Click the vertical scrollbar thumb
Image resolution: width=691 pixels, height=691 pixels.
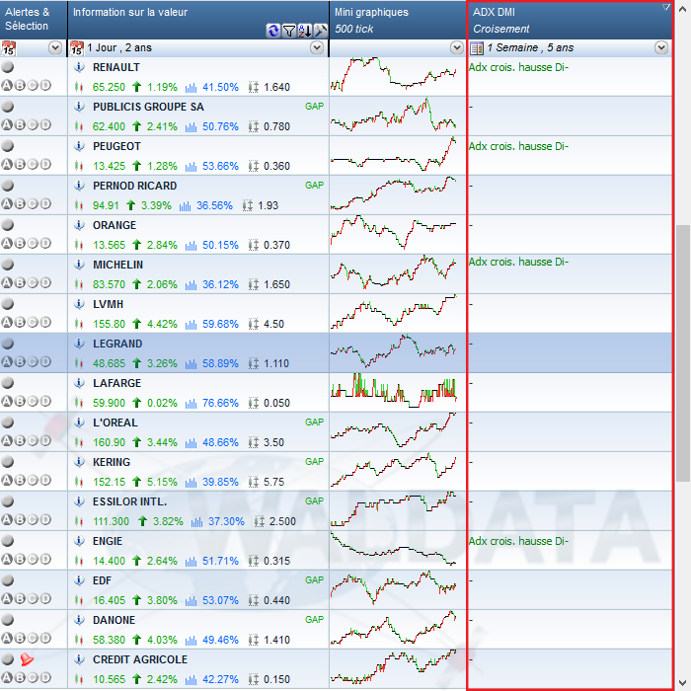pyautogui.click(x=683, y=353)
